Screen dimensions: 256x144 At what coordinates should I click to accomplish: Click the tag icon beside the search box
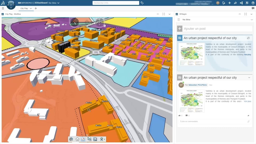[142, 3]
